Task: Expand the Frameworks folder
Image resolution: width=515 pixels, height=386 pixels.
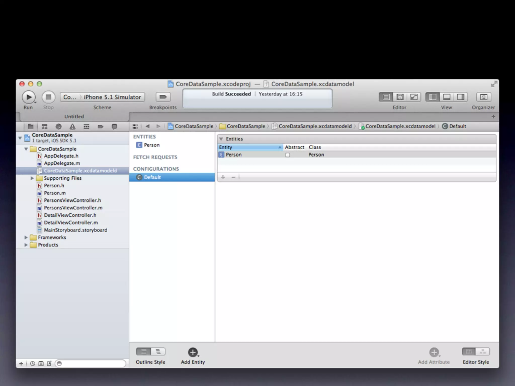Action: (26, 237)
